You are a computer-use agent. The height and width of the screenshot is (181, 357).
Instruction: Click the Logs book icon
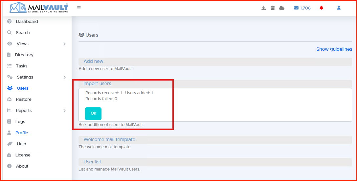9,121
